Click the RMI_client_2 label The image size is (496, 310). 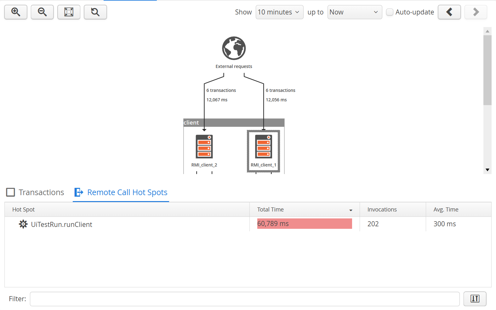click(204, 165)
